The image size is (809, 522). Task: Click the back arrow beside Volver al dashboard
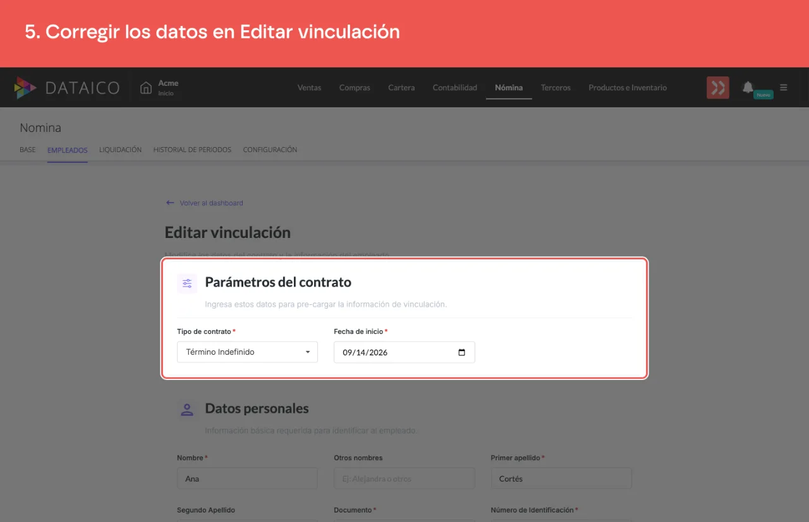[x=169, y=203]
